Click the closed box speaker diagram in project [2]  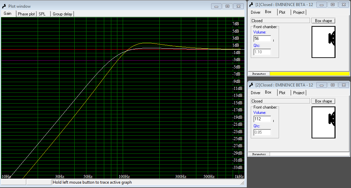[323, 122]
